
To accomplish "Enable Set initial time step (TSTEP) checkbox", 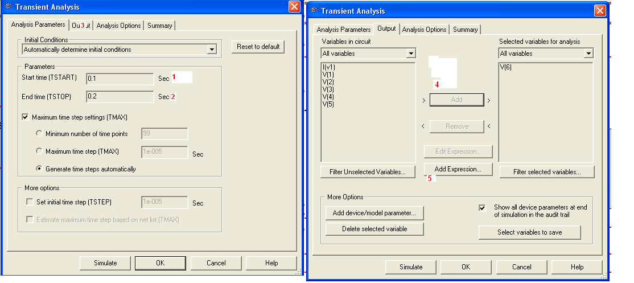I will coord(30,202).
